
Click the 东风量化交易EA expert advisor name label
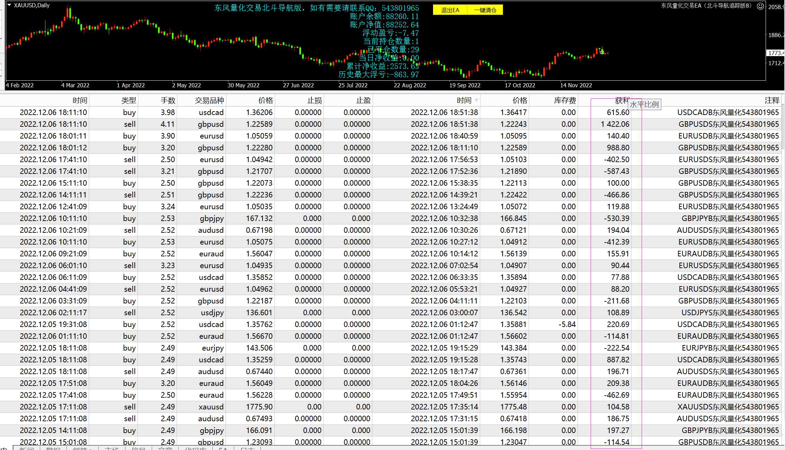tap(706, 6)
